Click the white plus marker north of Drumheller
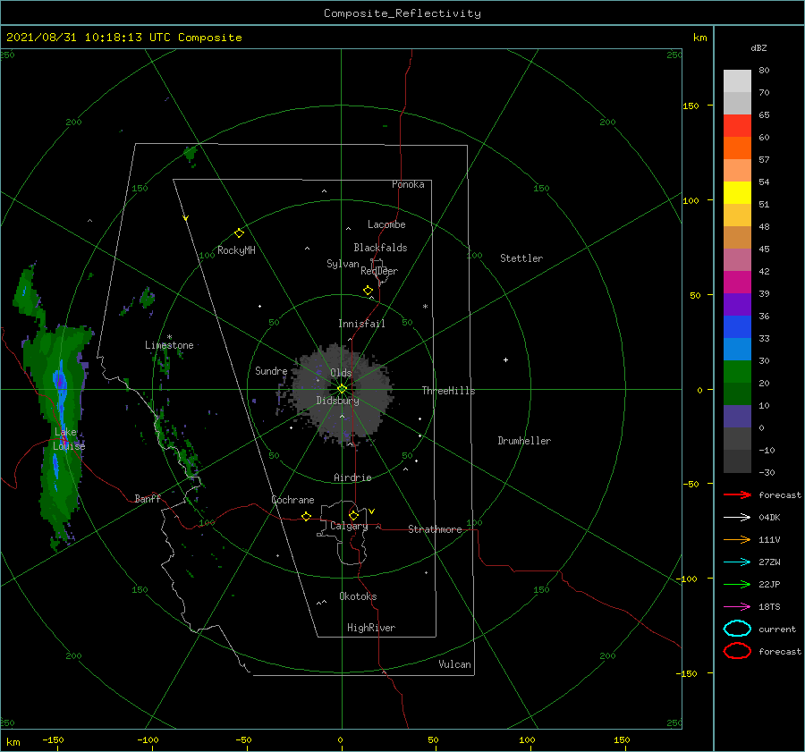Image resolution: width=805 pixels, height=752 pixels. pos(505,359)
